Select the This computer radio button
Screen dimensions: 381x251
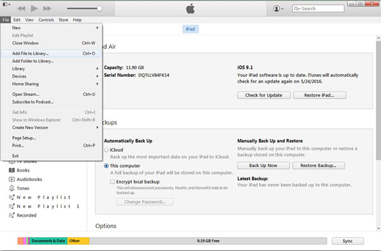[106, 166]
